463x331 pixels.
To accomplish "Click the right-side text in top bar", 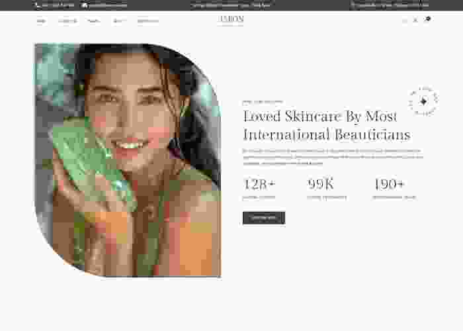I will click(x=390, y=5).
